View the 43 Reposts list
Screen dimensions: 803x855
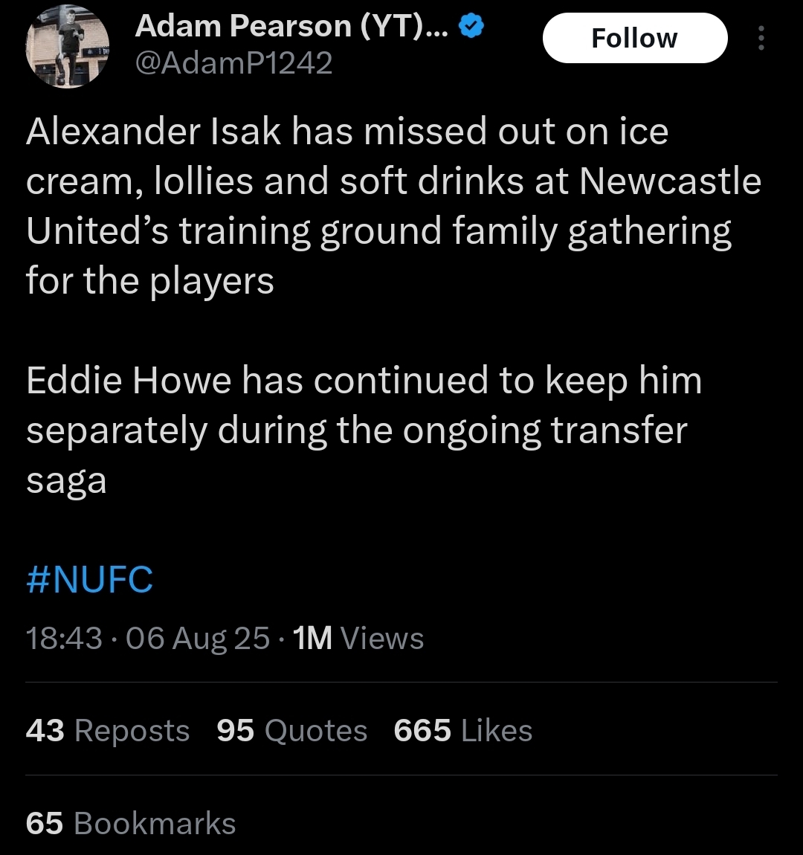click(x=107, y=730)
